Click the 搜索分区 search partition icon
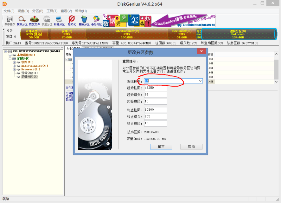281x203 pixels. (22, 21)
